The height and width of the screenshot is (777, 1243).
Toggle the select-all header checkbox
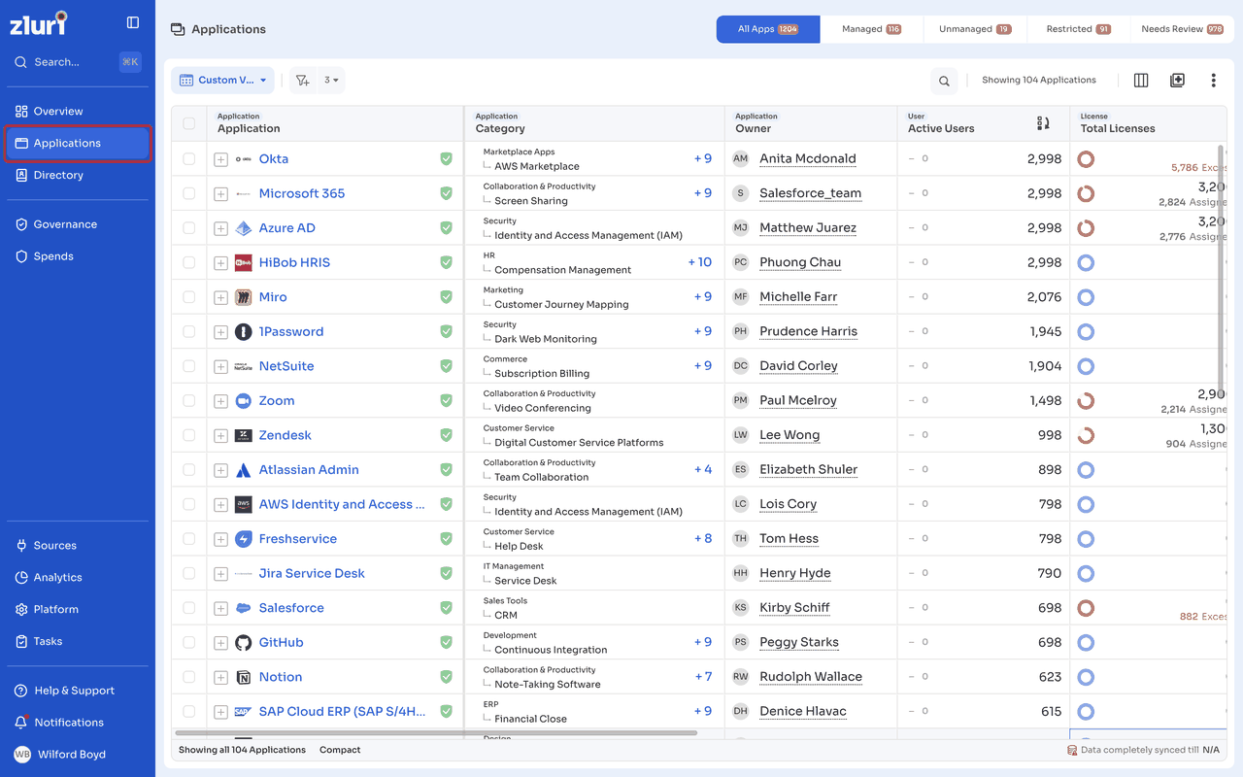[x=189, y=123]
